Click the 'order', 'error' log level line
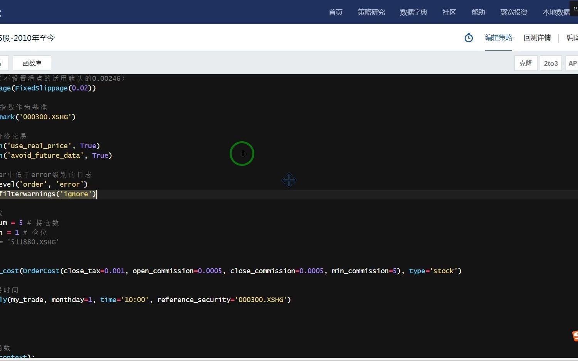 [44, 184]
